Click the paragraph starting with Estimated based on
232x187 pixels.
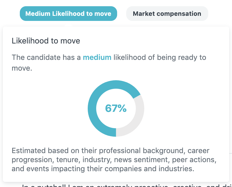(114, 160)
